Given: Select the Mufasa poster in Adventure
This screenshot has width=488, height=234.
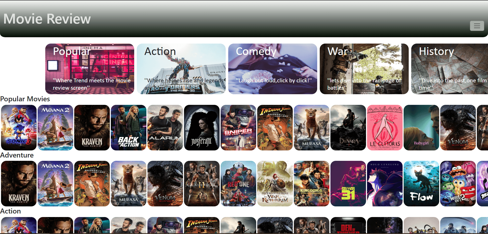Looking at the screenshot, I should (128, 183).
